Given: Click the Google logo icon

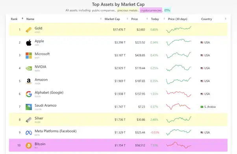Looking at the screenshot, I should pyautogui.click(x=29, y=94).
